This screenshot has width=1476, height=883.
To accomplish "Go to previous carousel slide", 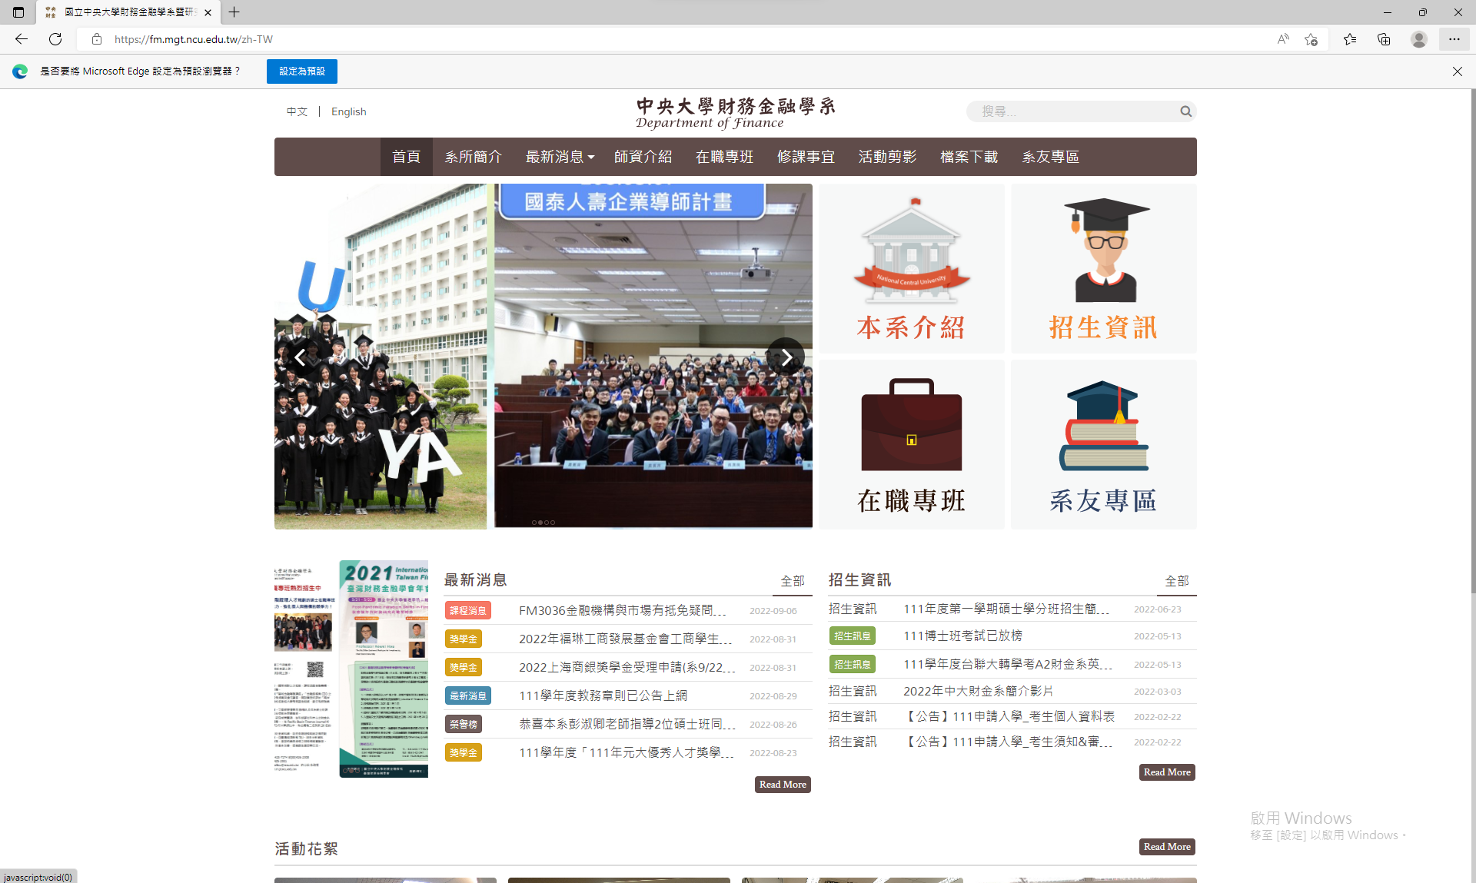I will [x=301, y=357].
